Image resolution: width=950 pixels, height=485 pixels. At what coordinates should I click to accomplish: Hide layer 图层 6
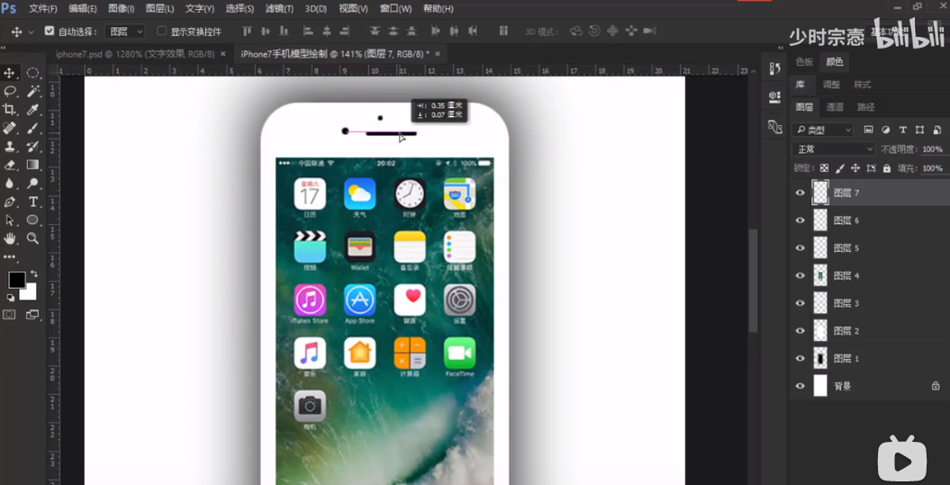tap(801, 220)
